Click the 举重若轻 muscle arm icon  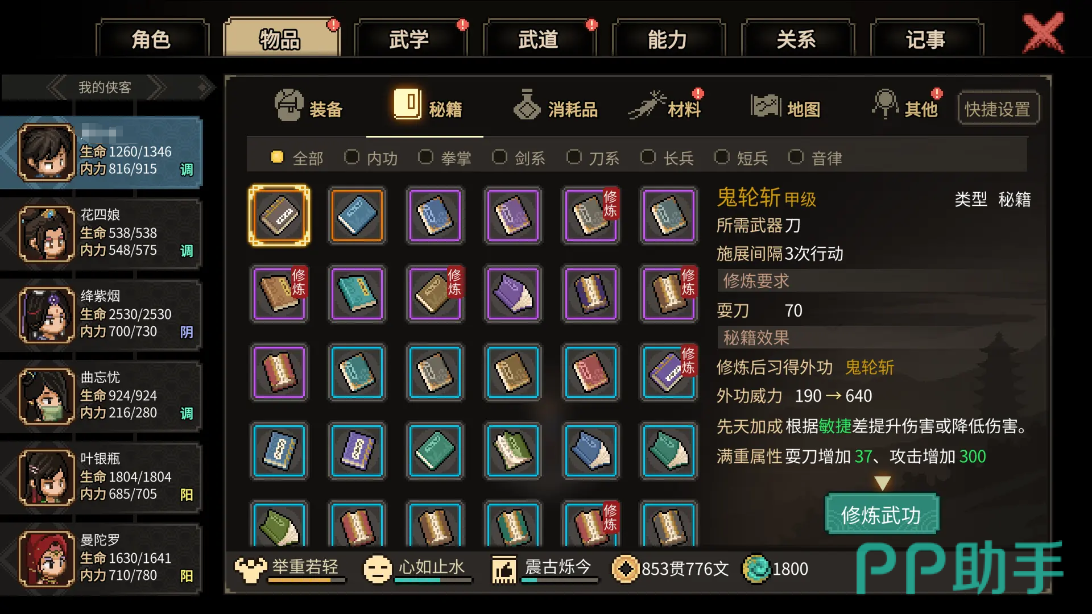point(251,569)
